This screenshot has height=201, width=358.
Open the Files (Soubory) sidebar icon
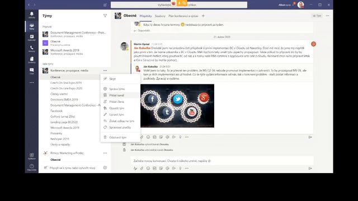pos(32,60)
